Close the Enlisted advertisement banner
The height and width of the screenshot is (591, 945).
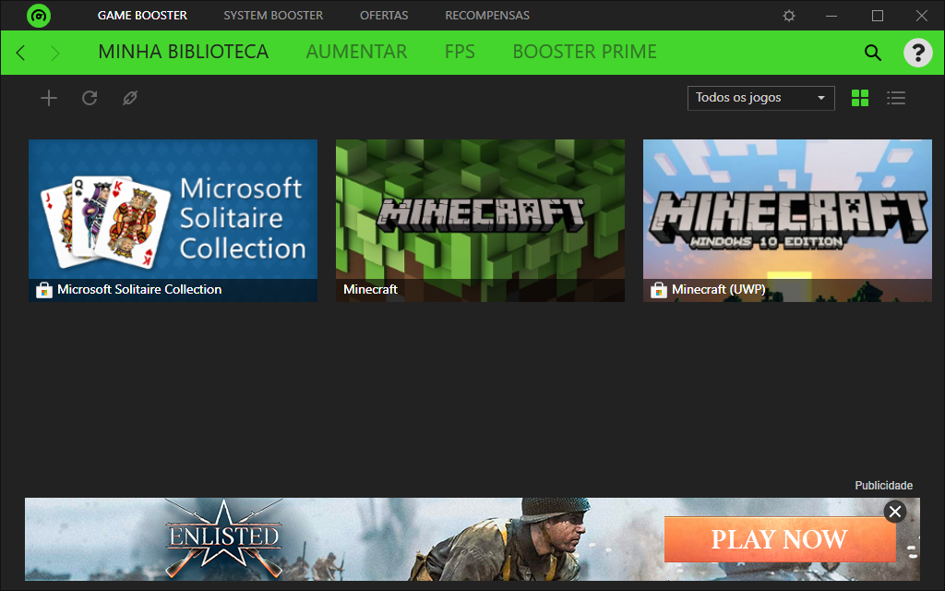click(x=895, y=512)
